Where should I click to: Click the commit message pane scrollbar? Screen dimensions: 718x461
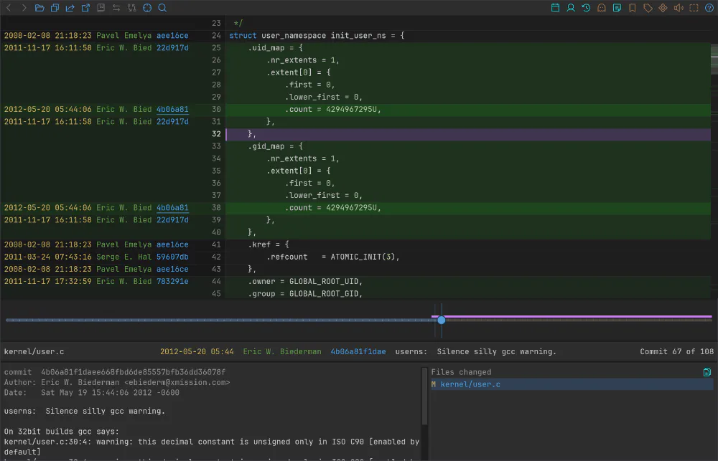[x=424, y=396]
